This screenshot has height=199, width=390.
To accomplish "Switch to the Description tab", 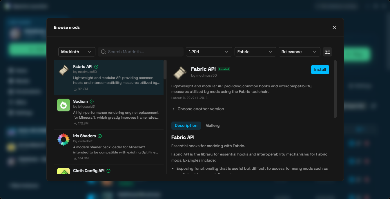I will pyautogui.click(x=186, y=126).
